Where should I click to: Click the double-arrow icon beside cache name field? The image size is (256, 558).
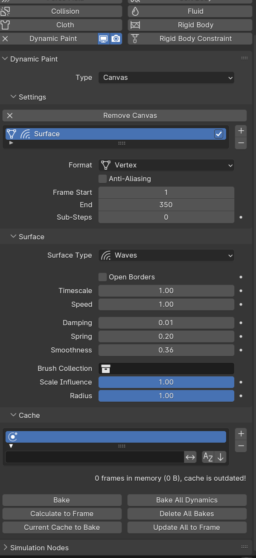pyautogui.click(x=190, y=457)
